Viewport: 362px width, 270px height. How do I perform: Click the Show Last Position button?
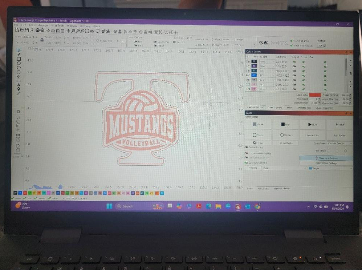pos(326,158)
